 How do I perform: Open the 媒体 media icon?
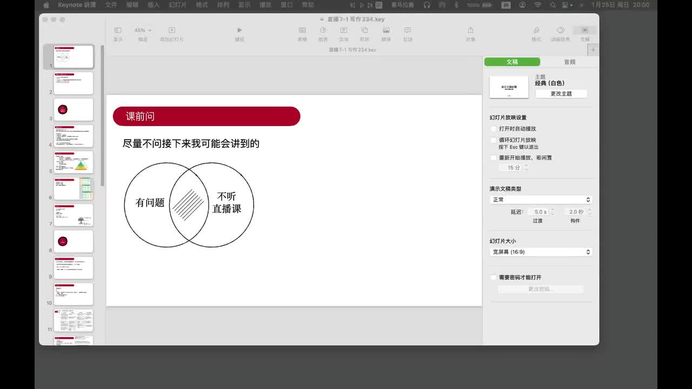(x=386, y=30)
